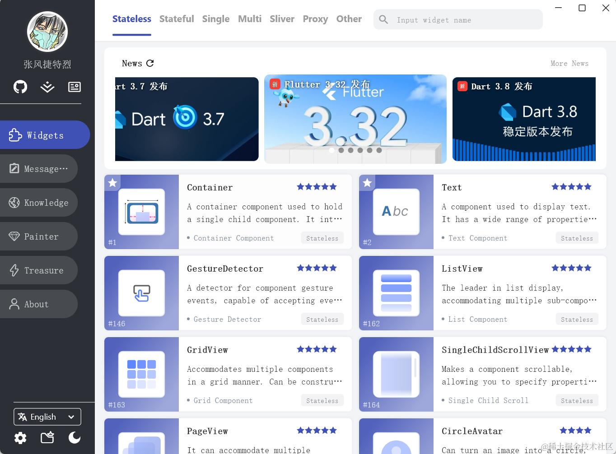Open the SingleChildScrollView card title
616x454 pixels.
(x=495, y=350)
